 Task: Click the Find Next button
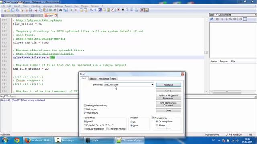coord(168,85)
